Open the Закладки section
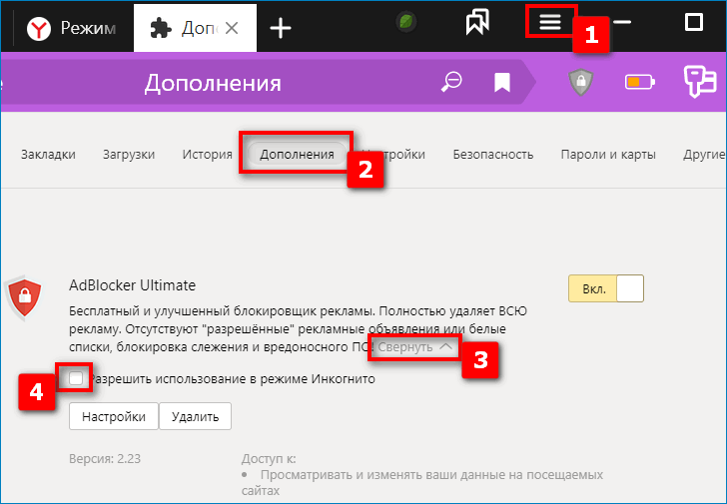 coord(48,155)
